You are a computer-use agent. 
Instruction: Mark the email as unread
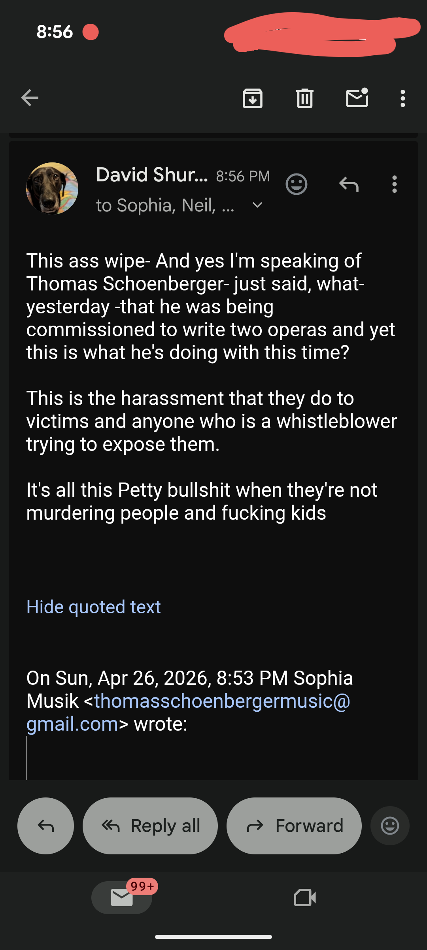(x=357, y=98)
